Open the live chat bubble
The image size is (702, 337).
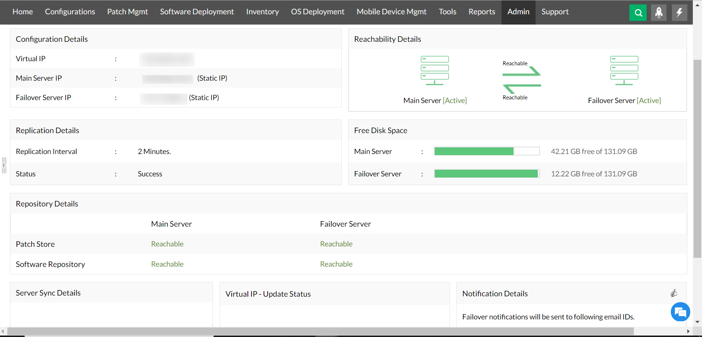coord(680,312)
